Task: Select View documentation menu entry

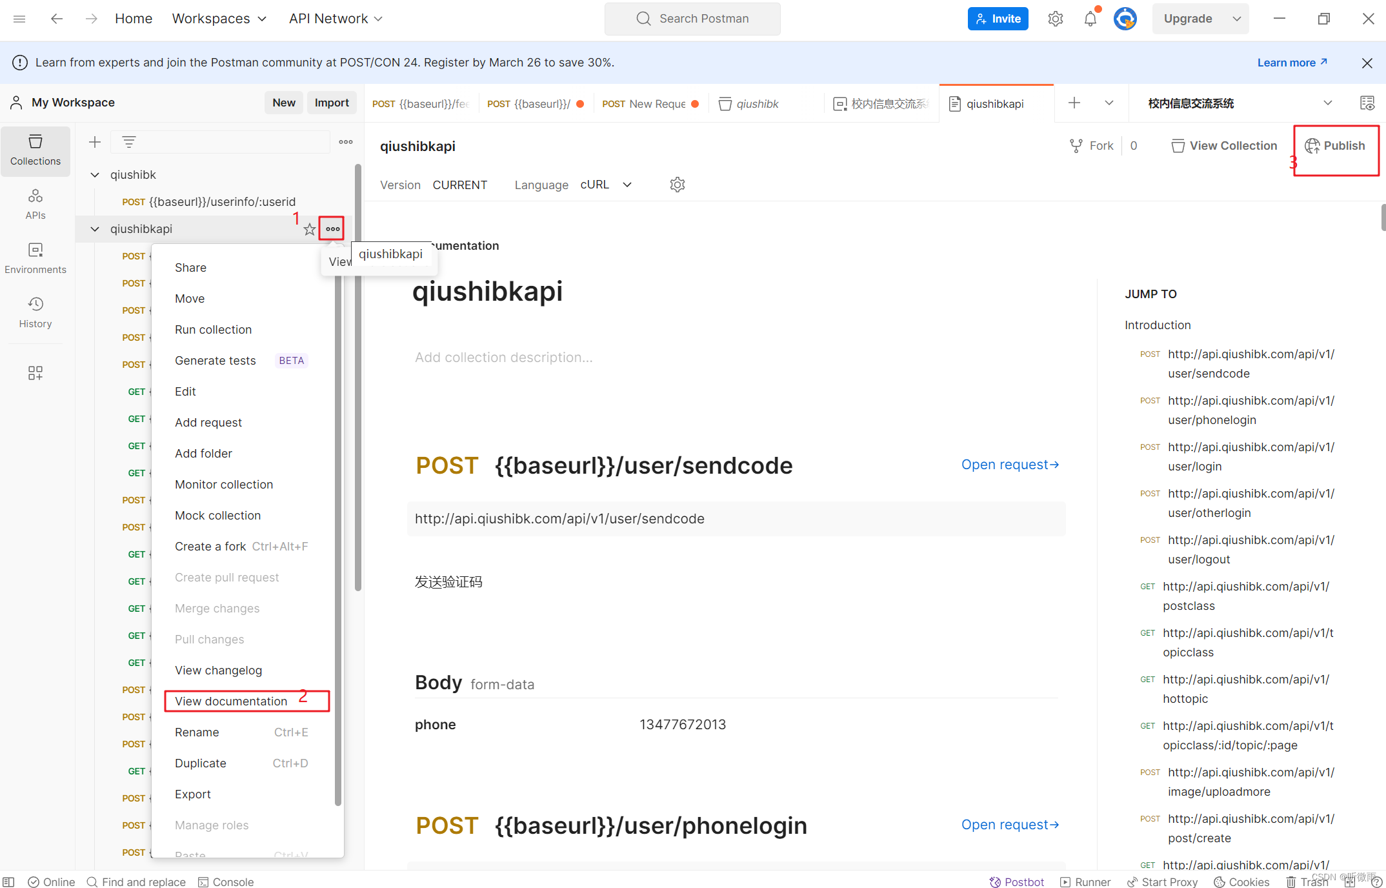Action: coord(231,701)
